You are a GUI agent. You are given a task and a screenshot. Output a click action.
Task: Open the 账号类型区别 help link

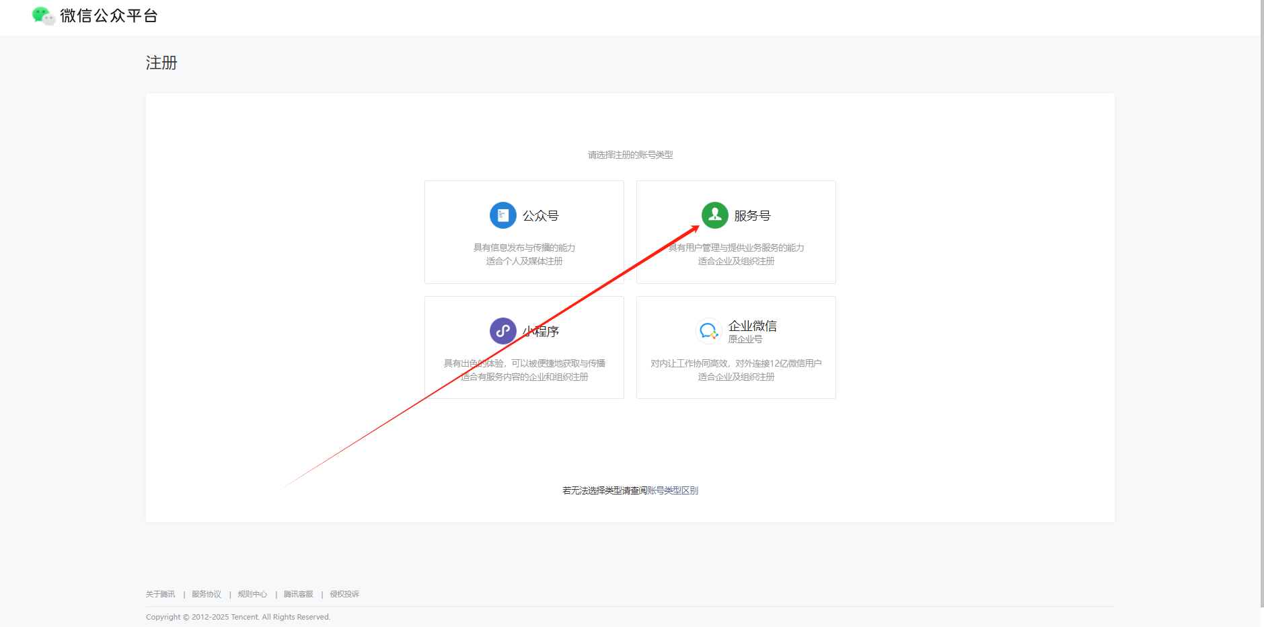(672, 490)
